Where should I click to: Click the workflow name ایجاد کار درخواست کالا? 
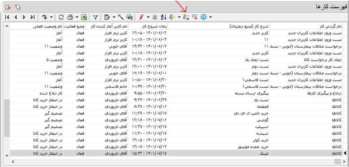[x=323, y=60]
